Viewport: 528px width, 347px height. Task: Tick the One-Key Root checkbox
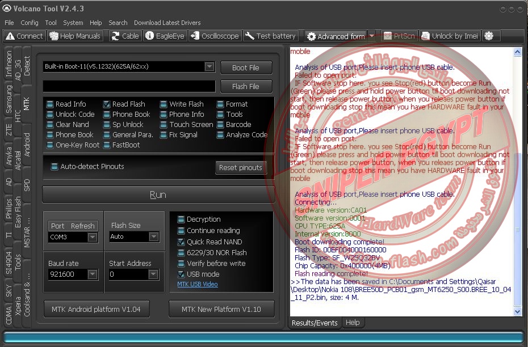(50, 145)
